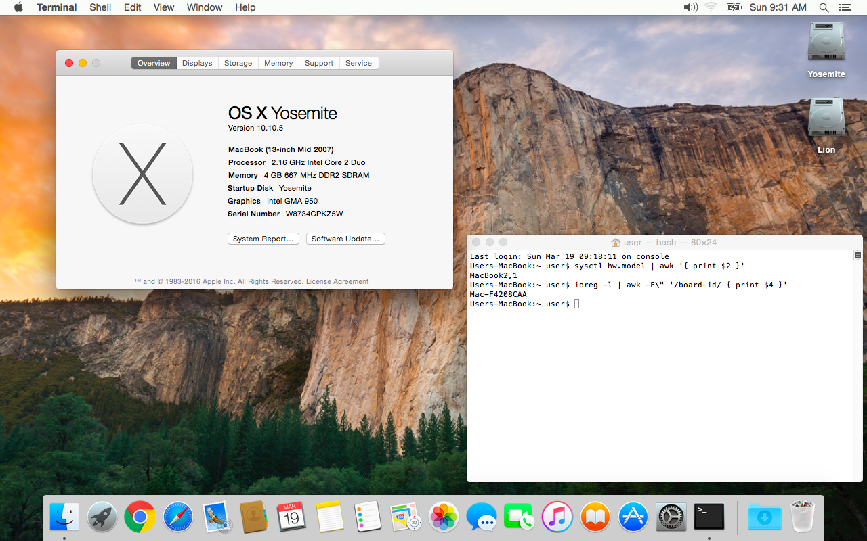Click the Terminal window title text

tap(670, 242)
